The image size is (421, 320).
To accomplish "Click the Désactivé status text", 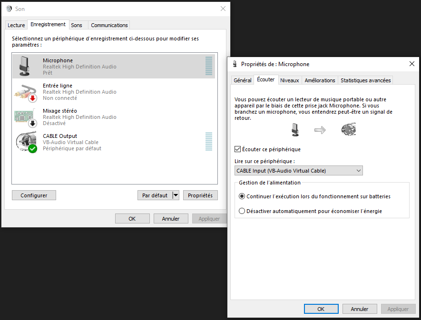I will pos(54,123).
